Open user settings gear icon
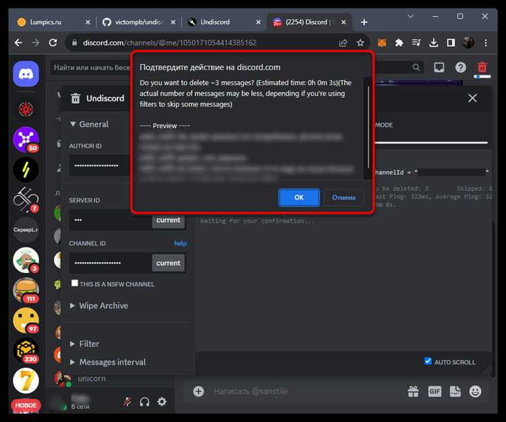Image resolution: width=506 pixels, height=422 pixels. click(x=162, y=402)
